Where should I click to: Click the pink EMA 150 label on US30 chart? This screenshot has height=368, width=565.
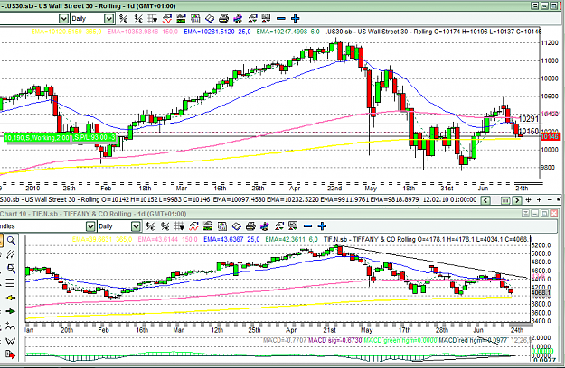[143, 32]
